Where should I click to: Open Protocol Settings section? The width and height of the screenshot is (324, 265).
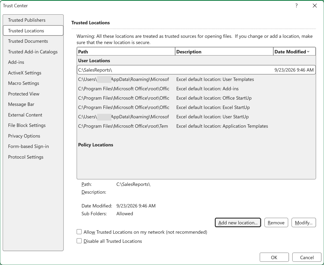point(33,157)
